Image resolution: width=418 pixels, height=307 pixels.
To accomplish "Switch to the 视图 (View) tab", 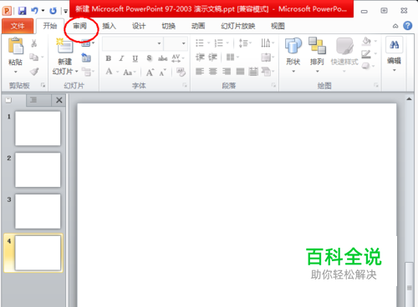I will [278, 26].
